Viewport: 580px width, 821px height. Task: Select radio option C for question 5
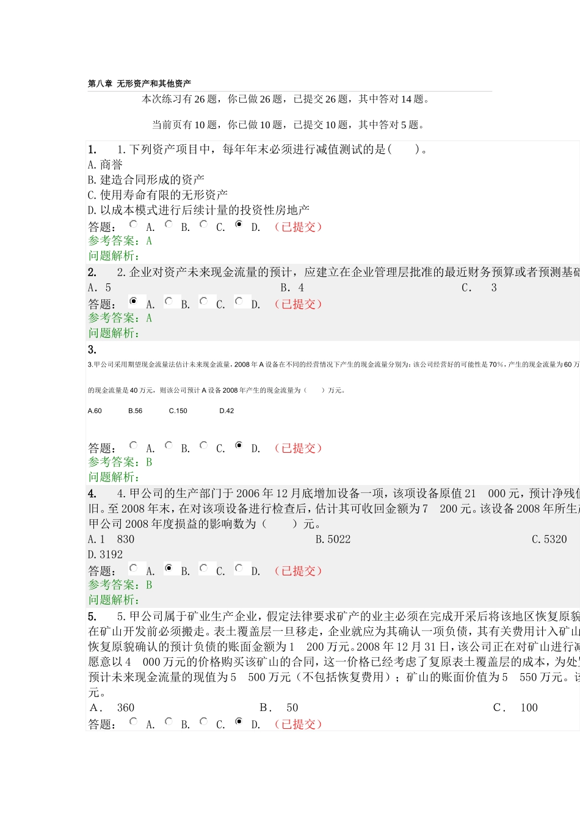(204, 721)
